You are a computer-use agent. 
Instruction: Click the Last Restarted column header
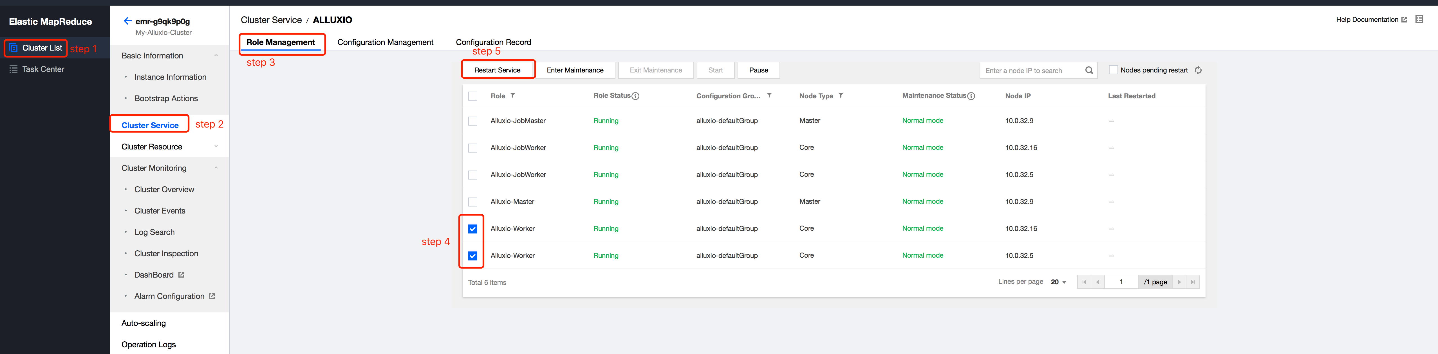(x=1132, y=96)
